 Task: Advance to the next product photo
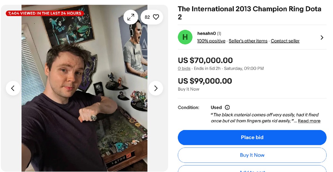click(156, 88)
